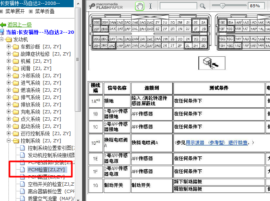Expand the 燃油系统 folder node
Screen dimensions: 270x201
click(x=8, y=90)
